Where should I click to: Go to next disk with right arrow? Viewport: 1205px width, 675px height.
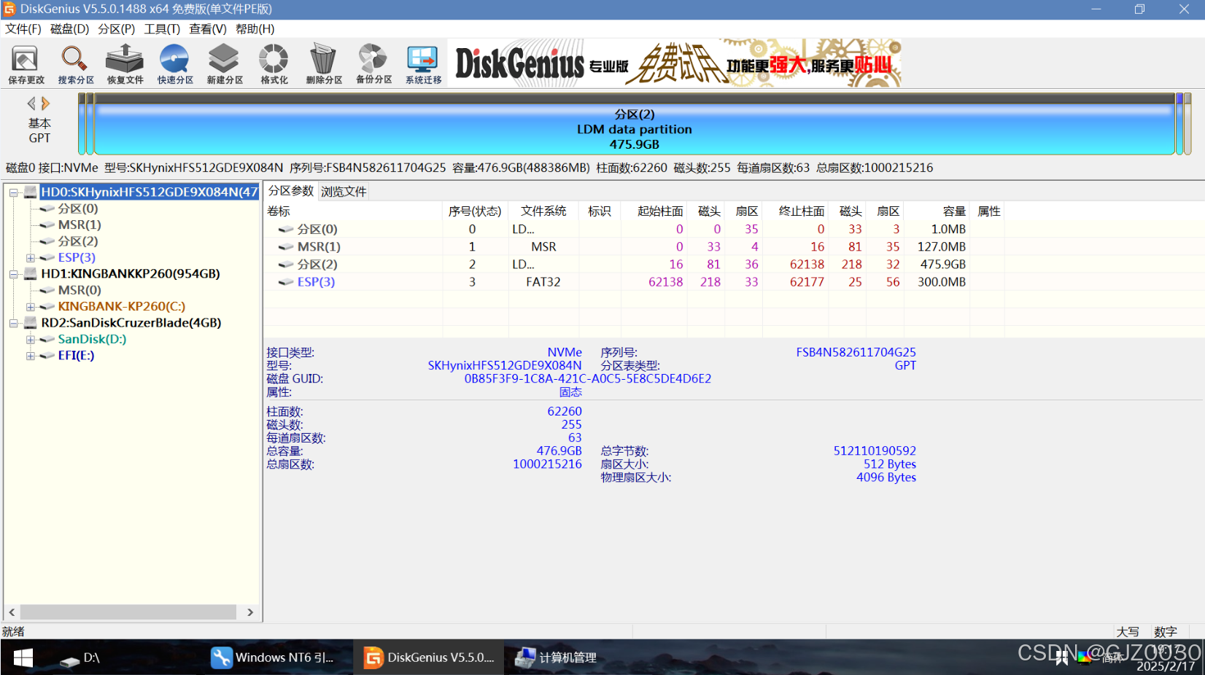[45, 104]
